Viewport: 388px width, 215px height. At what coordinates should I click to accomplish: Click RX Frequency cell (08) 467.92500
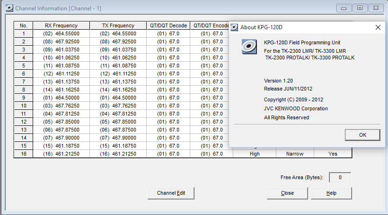[x=62, y=41]
